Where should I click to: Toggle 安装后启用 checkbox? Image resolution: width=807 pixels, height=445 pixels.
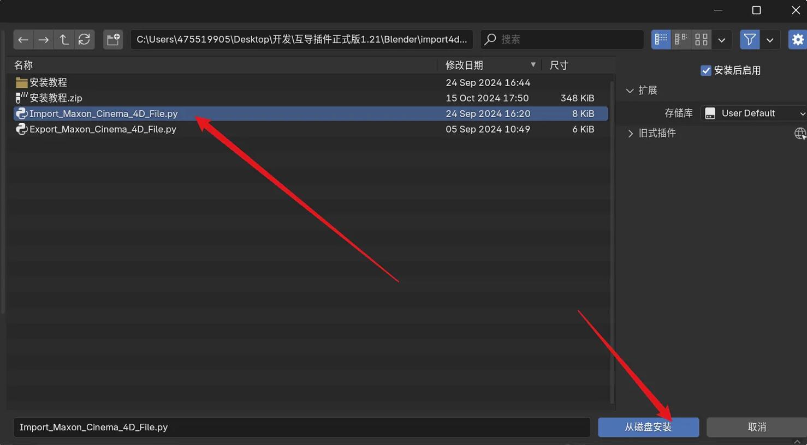tap(705, 70)
